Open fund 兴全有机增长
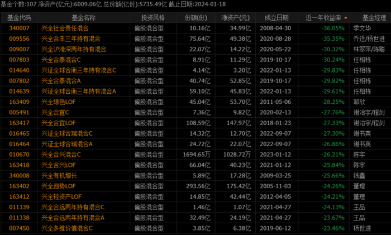Screen dimensions: 391x235 click(x=59, y=176)
